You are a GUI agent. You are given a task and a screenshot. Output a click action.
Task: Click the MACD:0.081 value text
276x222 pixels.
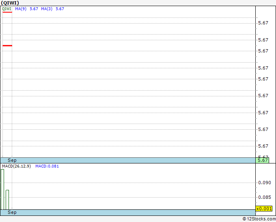click(47, 166)
